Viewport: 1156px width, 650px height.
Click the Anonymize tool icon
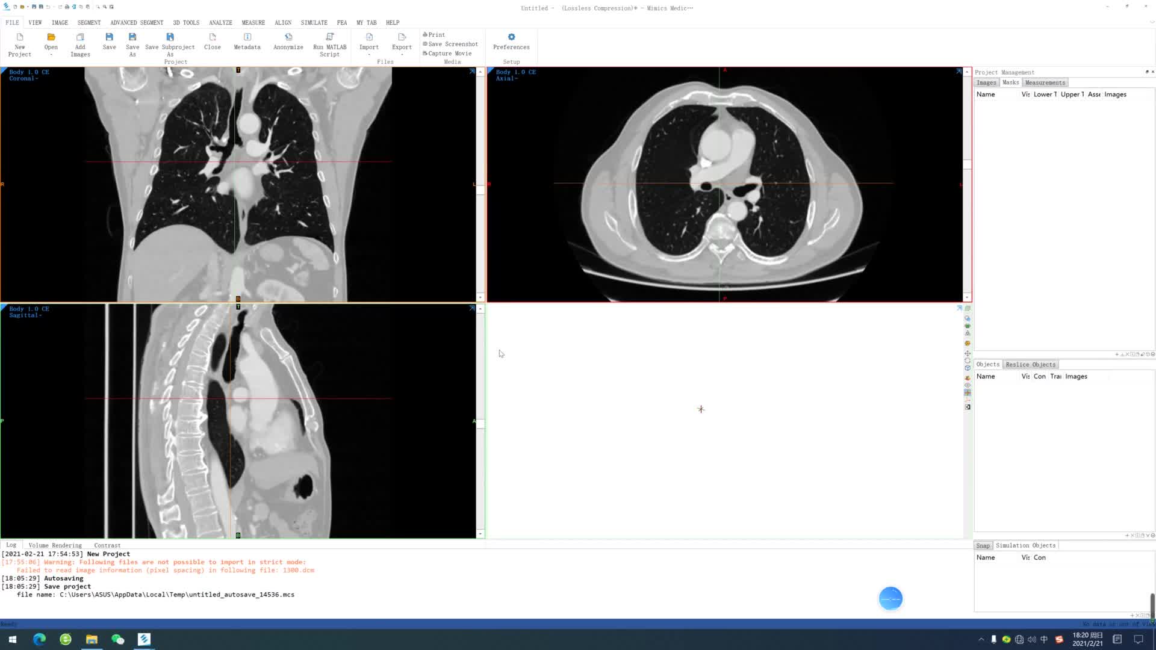point(288,37)
